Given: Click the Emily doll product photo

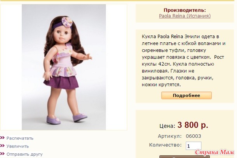Looking at the screenshot, I should [64, 67].
